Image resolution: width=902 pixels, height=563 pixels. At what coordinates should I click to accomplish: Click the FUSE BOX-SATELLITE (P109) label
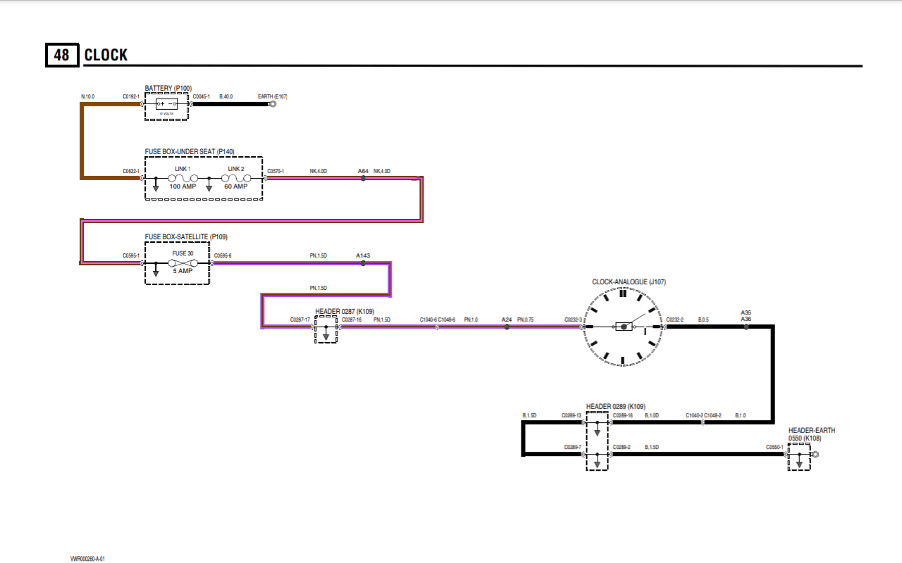pos(186,236)
